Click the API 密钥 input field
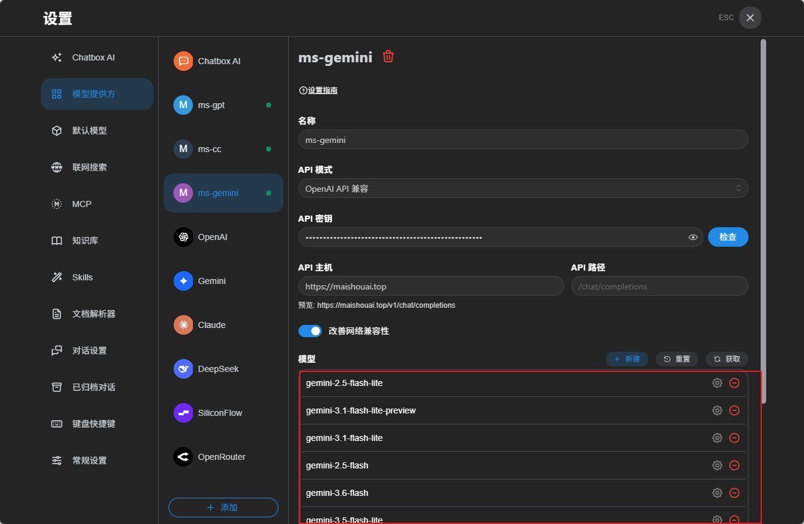The height and width of the screenshot is (524, 804). [x=501, y=237]
